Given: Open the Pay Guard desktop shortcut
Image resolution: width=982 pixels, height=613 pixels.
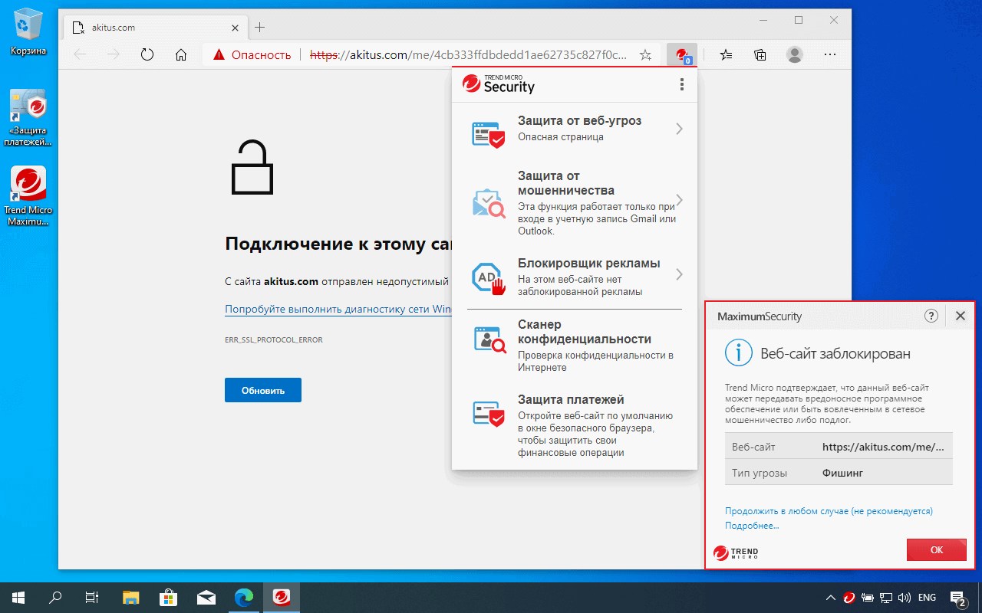Looking at the screenshot, I should 28,119.
